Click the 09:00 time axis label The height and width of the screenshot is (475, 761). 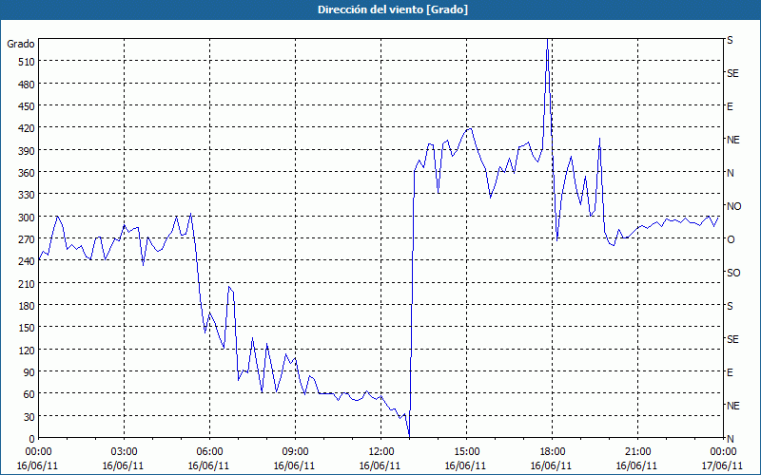click(295, 452)
